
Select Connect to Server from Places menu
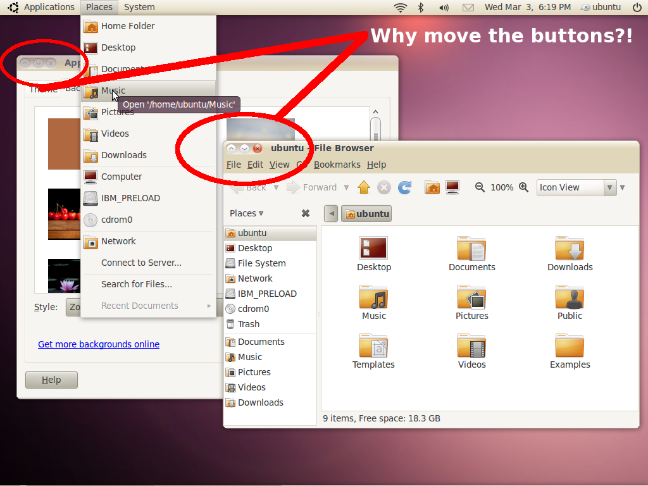tap(141, 263)
